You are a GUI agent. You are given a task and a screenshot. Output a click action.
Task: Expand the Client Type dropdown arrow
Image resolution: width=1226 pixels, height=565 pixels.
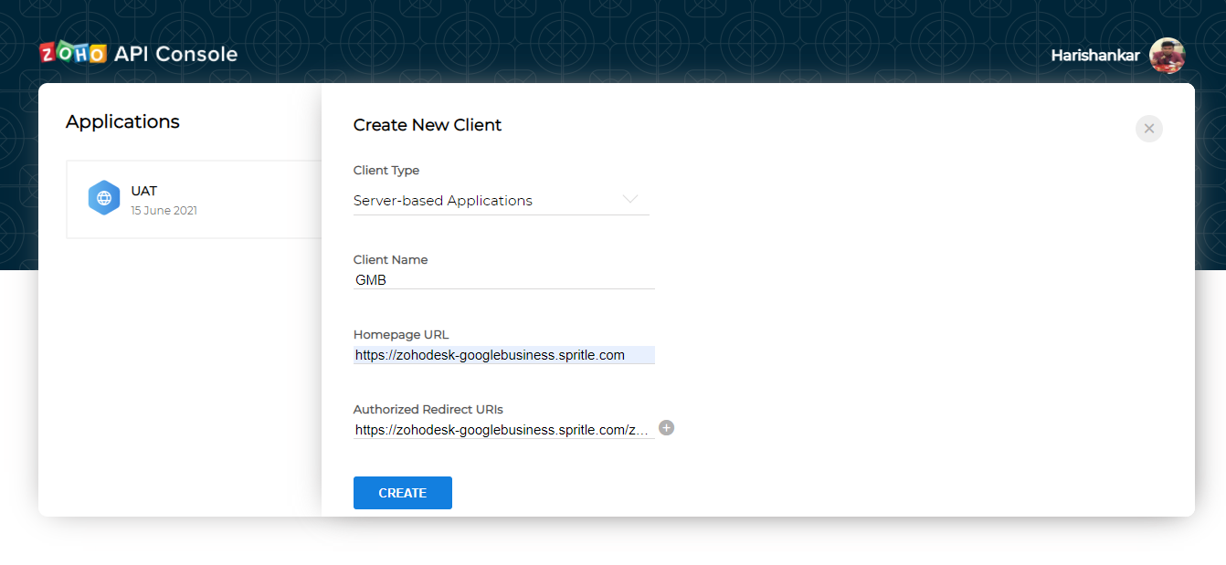pyautogui.click(x=630, y=200)
